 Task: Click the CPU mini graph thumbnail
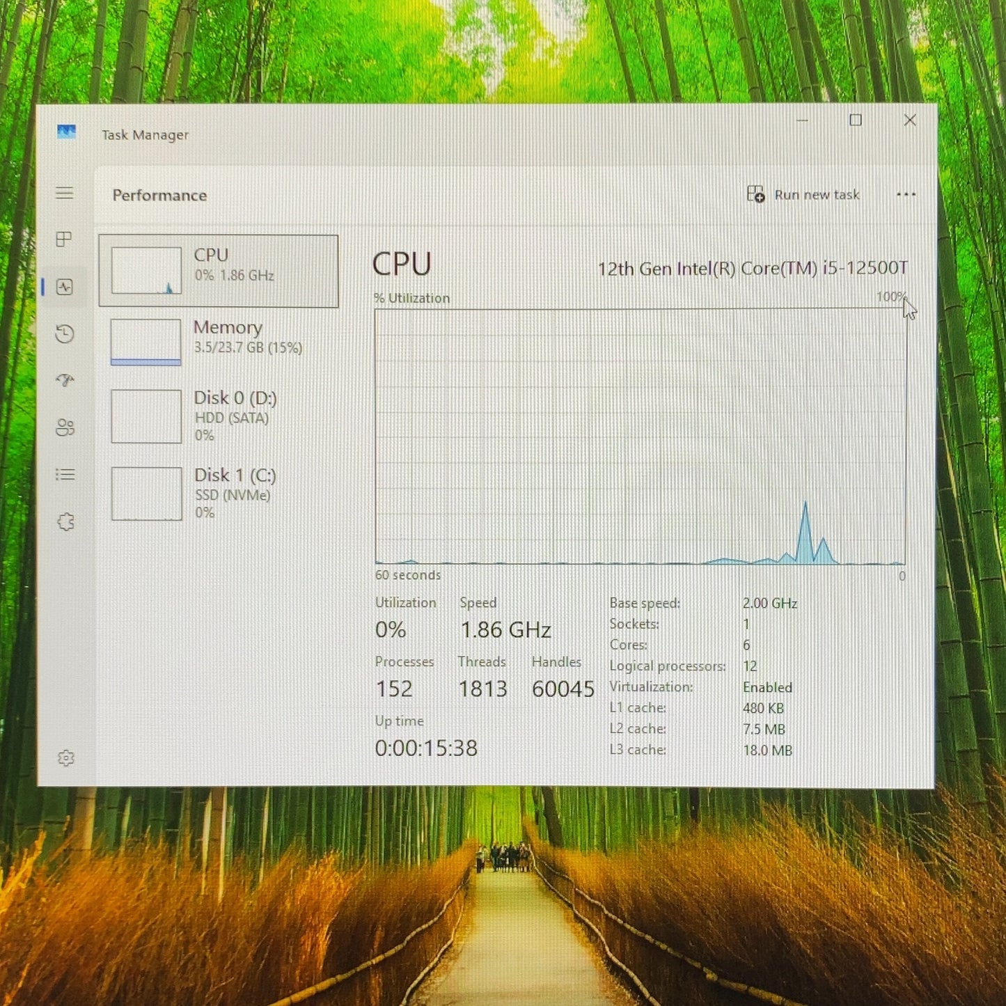click(146, 271)
